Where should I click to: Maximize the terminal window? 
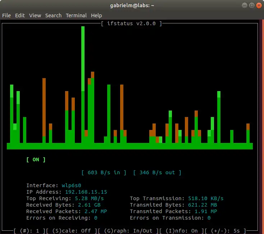252,5
